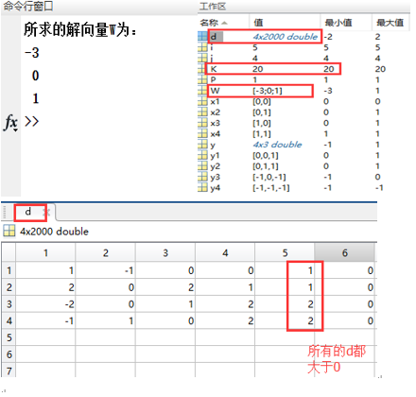
Task: Select column header 4 in variable editor
Action: click(225, 252)
